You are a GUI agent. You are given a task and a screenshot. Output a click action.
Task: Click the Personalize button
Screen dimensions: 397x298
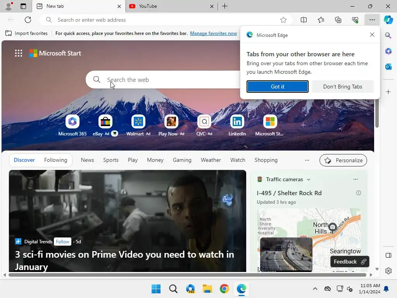click(343, 160)
